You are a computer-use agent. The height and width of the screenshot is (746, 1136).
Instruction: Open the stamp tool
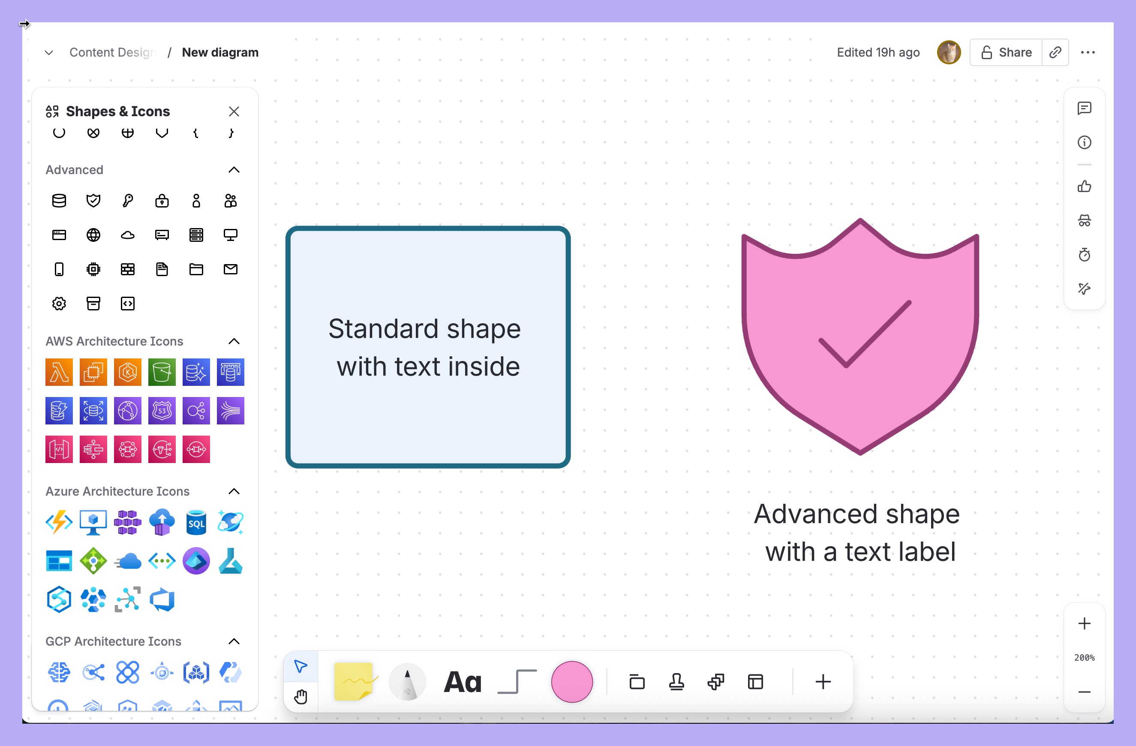[676, 682]
